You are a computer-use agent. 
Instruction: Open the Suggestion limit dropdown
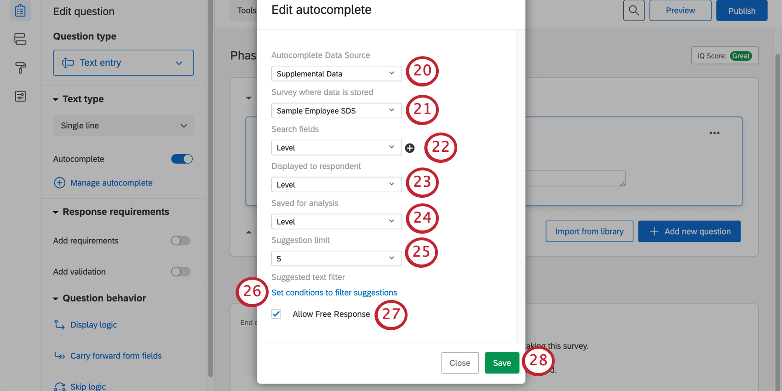(x=336, y=259)
